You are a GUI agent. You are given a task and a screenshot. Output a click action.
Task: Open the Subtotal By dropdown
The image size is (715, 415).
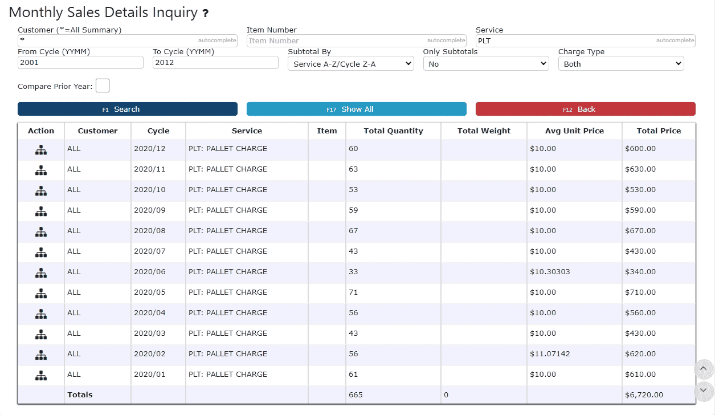click(351, 64)
